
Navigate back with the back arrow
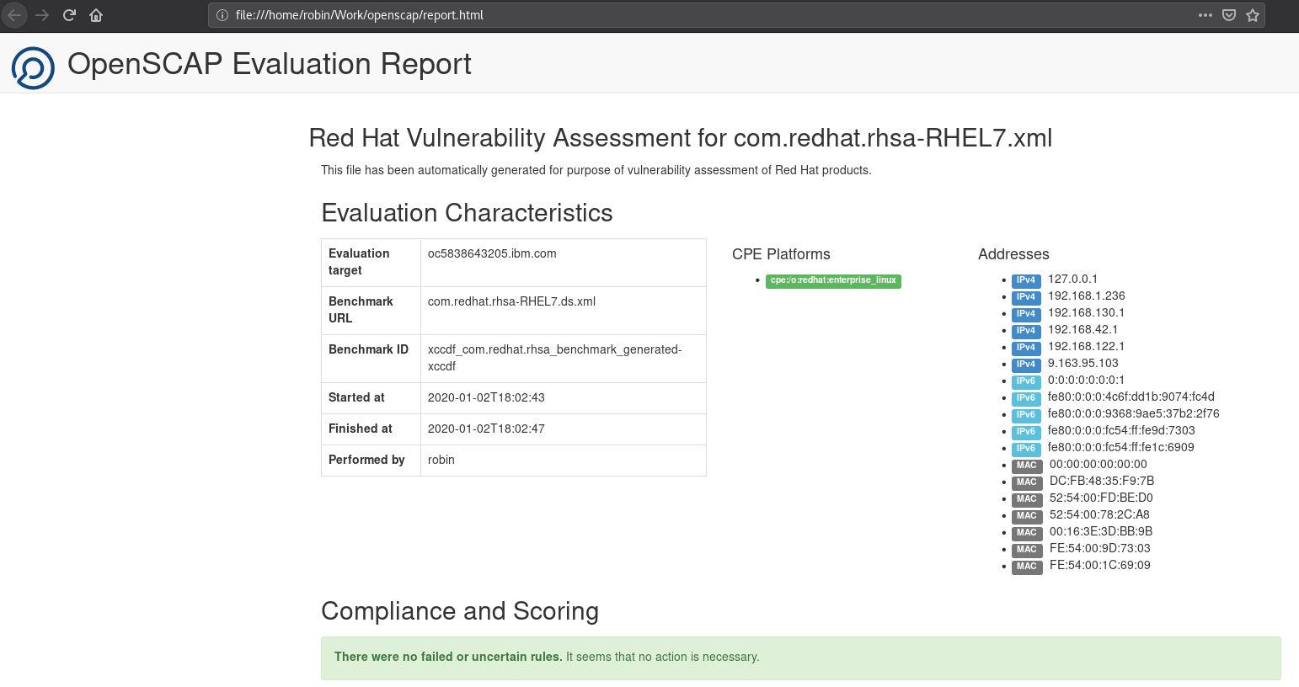tap(14, 14)
